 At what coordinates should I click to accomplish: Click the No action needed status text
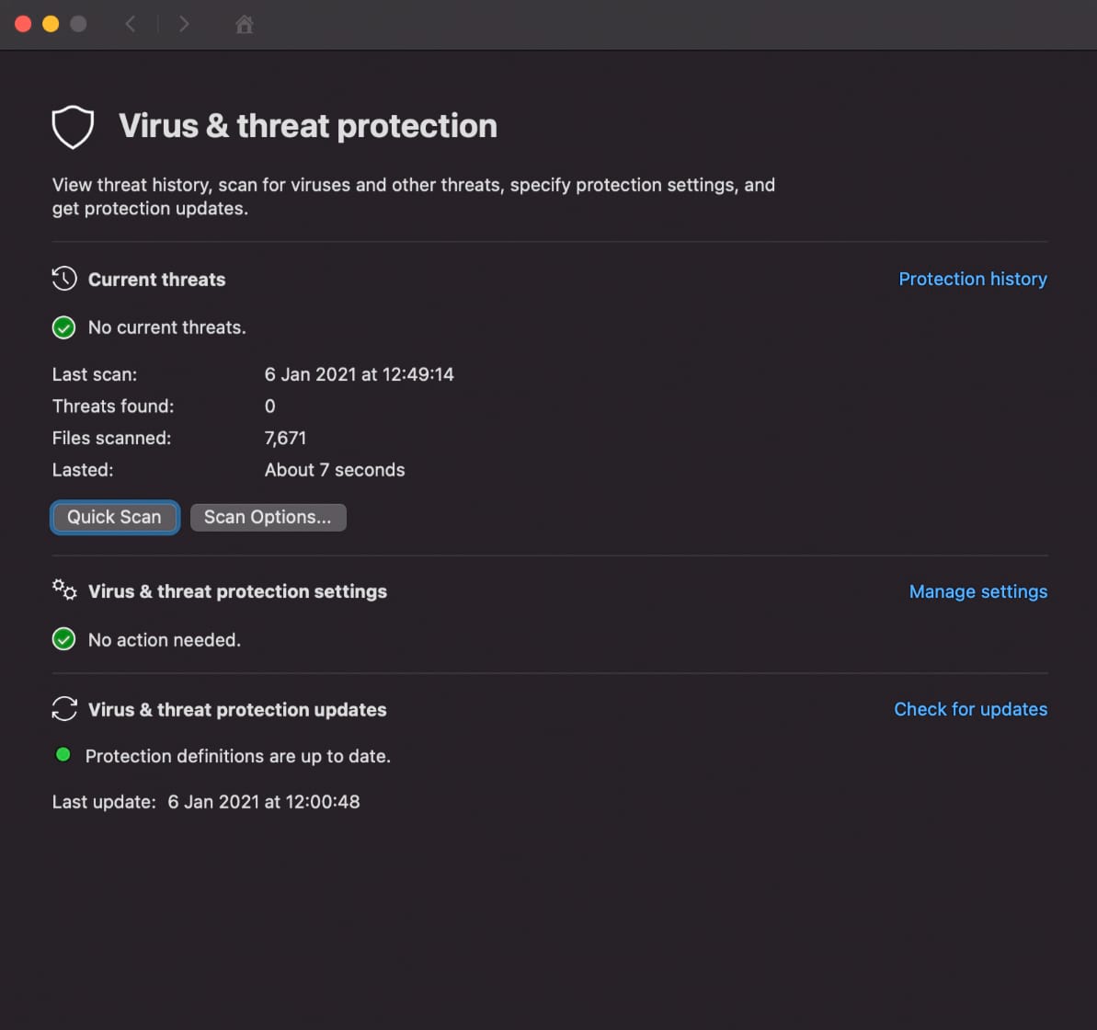[x=165, y=639]
